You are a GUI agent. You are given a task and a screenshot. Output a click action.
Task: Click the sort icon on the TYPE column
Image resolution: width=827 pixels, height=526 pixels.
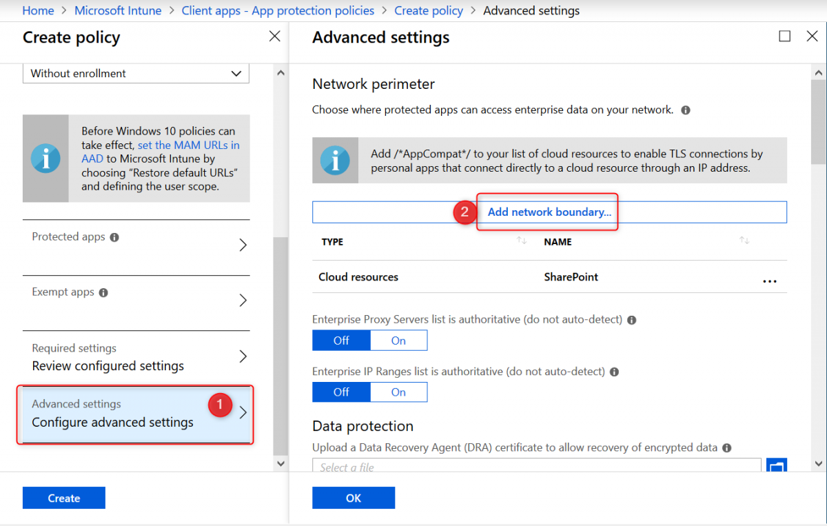click(522, 241)
